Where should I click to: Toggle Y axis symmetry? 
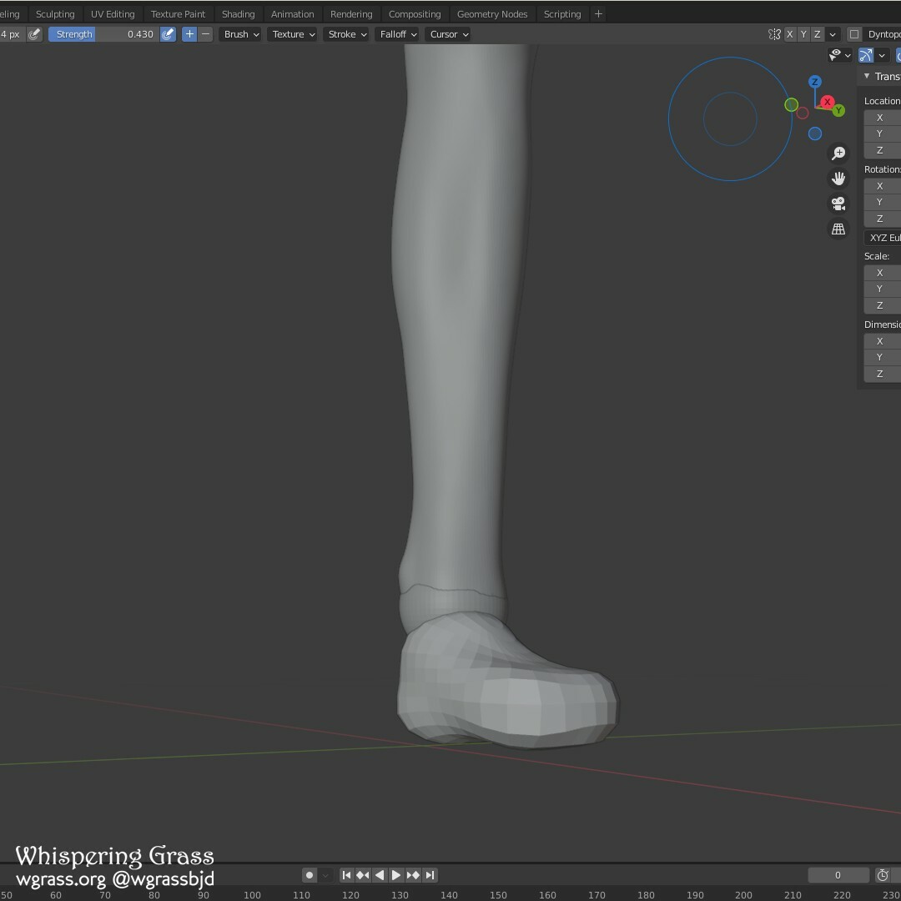tap(803, 34)
